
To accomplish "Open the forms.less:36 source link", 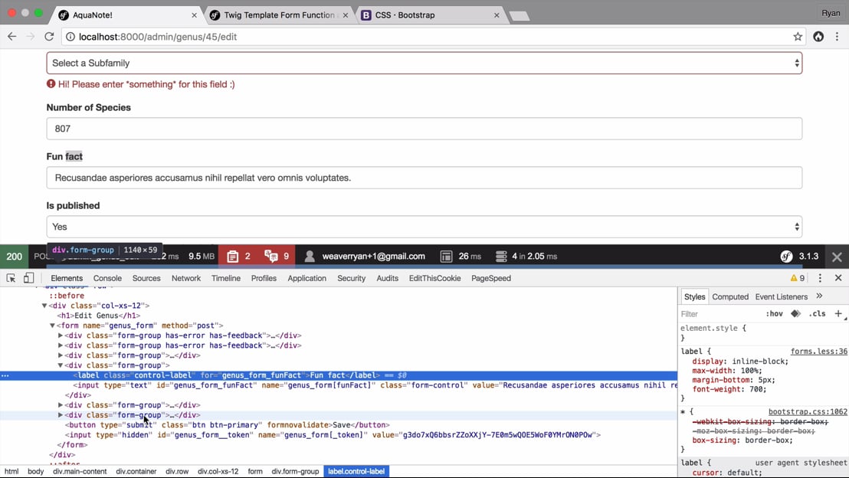I will point(818,352).
